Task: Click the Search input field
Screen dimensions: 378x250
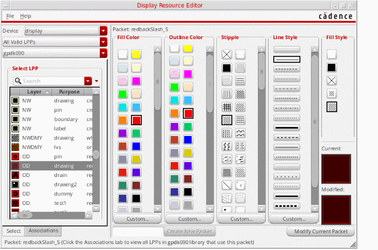Action: click(53, 81)
